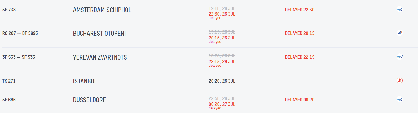
Task: Select the Dusseldorf destination
Action: click(x=89, y=100)
